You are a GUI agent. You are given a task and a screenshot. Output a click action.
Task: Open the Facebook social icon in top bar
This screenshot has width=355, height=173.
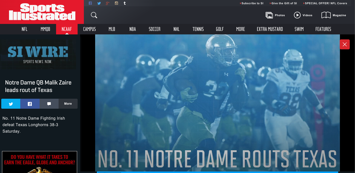pos(90,3)
